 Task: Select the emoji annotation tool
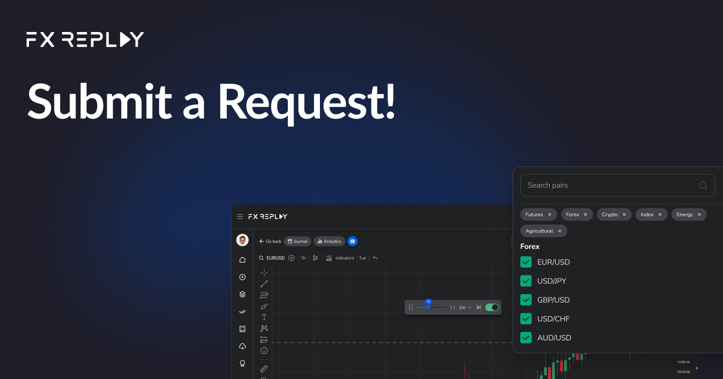click(264, 350)
